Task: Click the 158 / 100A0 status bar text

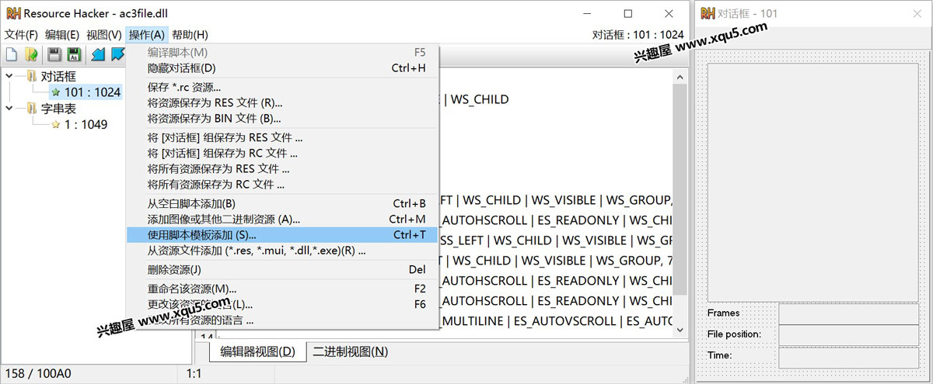Action: pyautogui.click(x=38, y=373)
